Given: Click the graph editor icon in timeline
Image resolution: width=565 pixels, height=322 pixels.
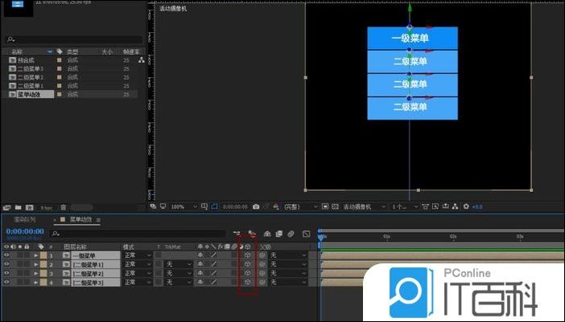Looking at the screenshot, I should (x=306, y=234).
